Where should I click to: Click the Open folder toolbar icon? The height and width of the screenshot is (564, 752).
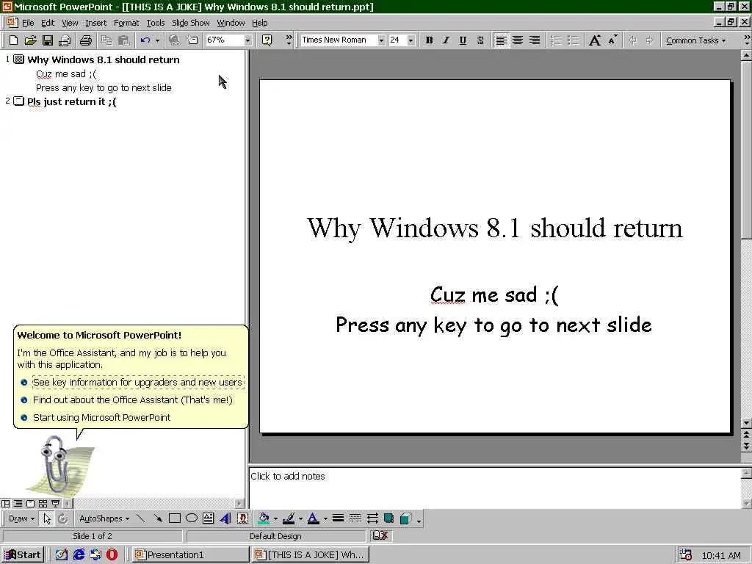(x=30, y=40)
